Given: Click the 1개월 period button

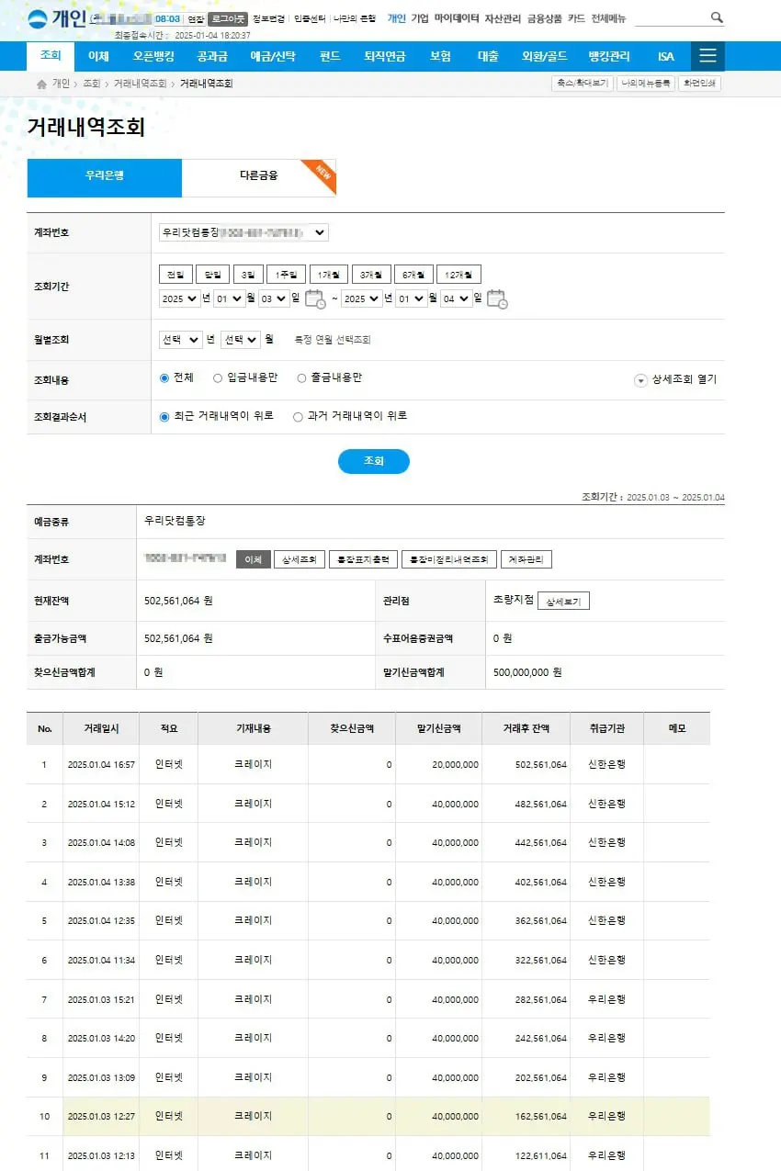Looking at the screenshot, I should click(328, 275).
